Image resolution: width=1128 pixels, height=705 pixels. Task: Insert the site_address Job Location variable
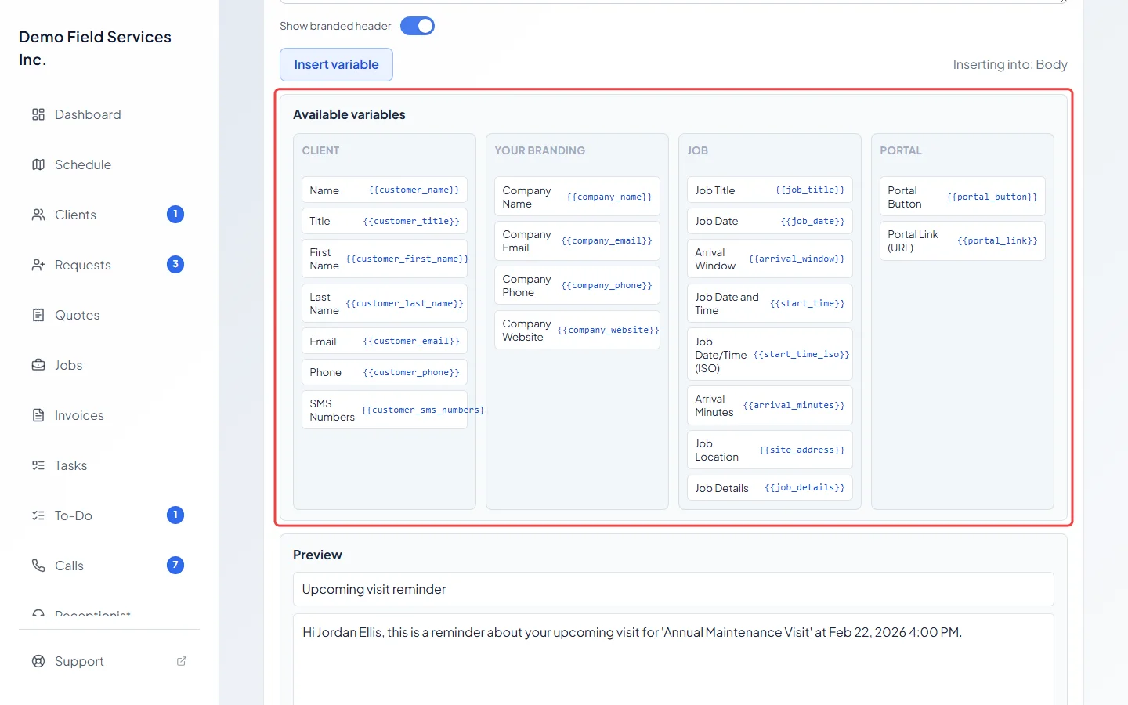[770, 450]
